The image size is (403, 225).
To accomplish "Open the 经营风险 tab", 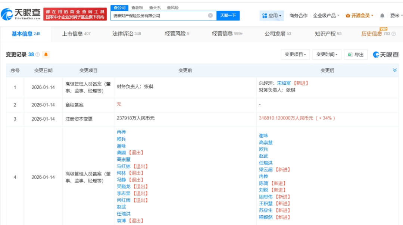I will coord(177,34).
